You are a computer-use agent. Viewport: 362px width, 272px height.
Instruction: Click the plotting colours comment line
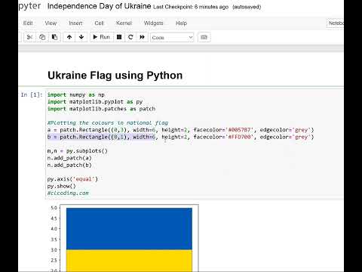coord(108,123)
